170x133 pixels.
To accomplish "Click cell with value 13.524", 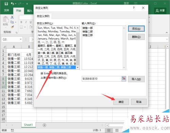I will [x=29, y=59].
